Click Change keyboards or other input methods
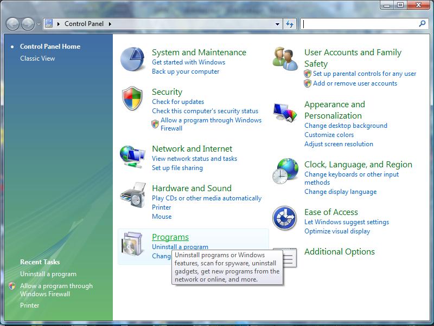The height and width of the screenshot is (326, 434). click(352, 178)
